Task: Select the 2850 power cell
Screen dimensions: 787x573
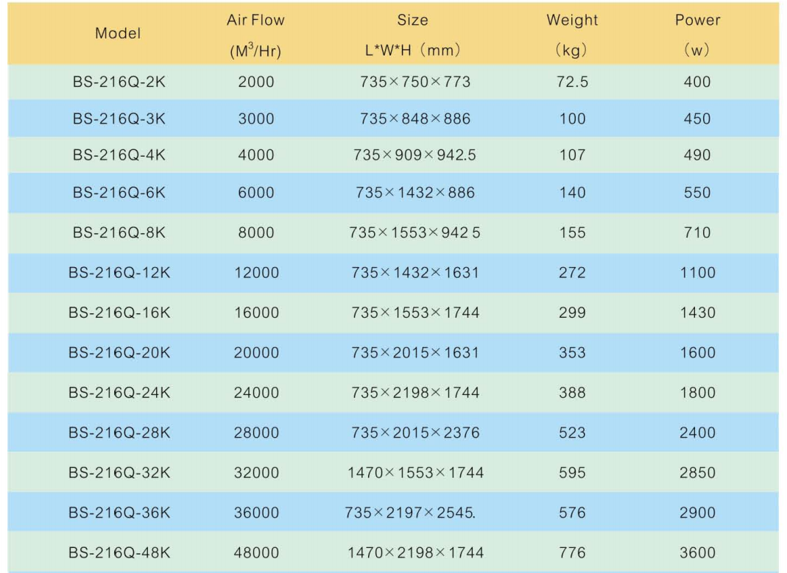Action: [697, 472]
